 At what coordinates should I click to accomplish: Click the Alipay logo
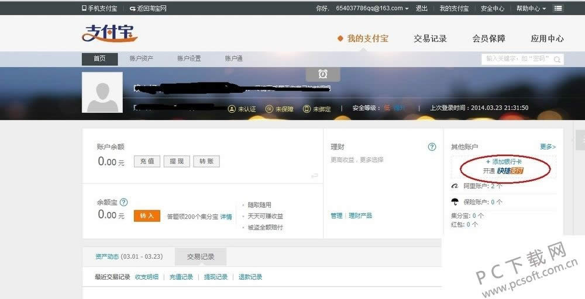click(110, 33)
